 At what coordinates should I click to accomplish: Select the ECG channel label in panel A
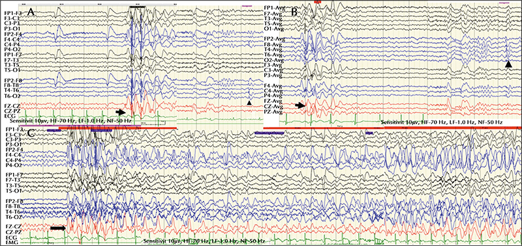pos(9,116)
